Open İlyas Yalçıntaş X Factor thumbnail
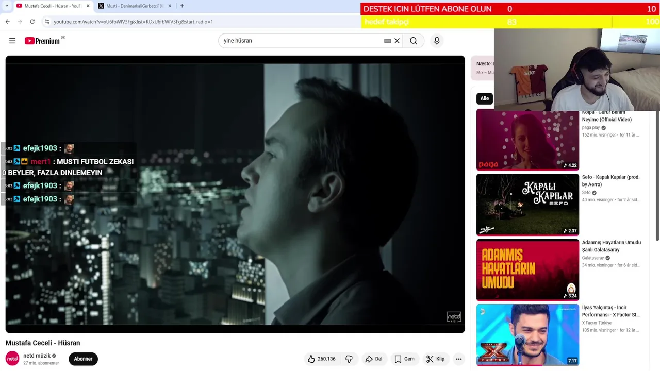 527,334
